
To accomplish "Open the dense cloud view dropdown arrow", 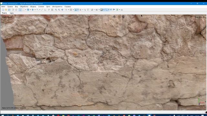I will [x=73, y=10].
